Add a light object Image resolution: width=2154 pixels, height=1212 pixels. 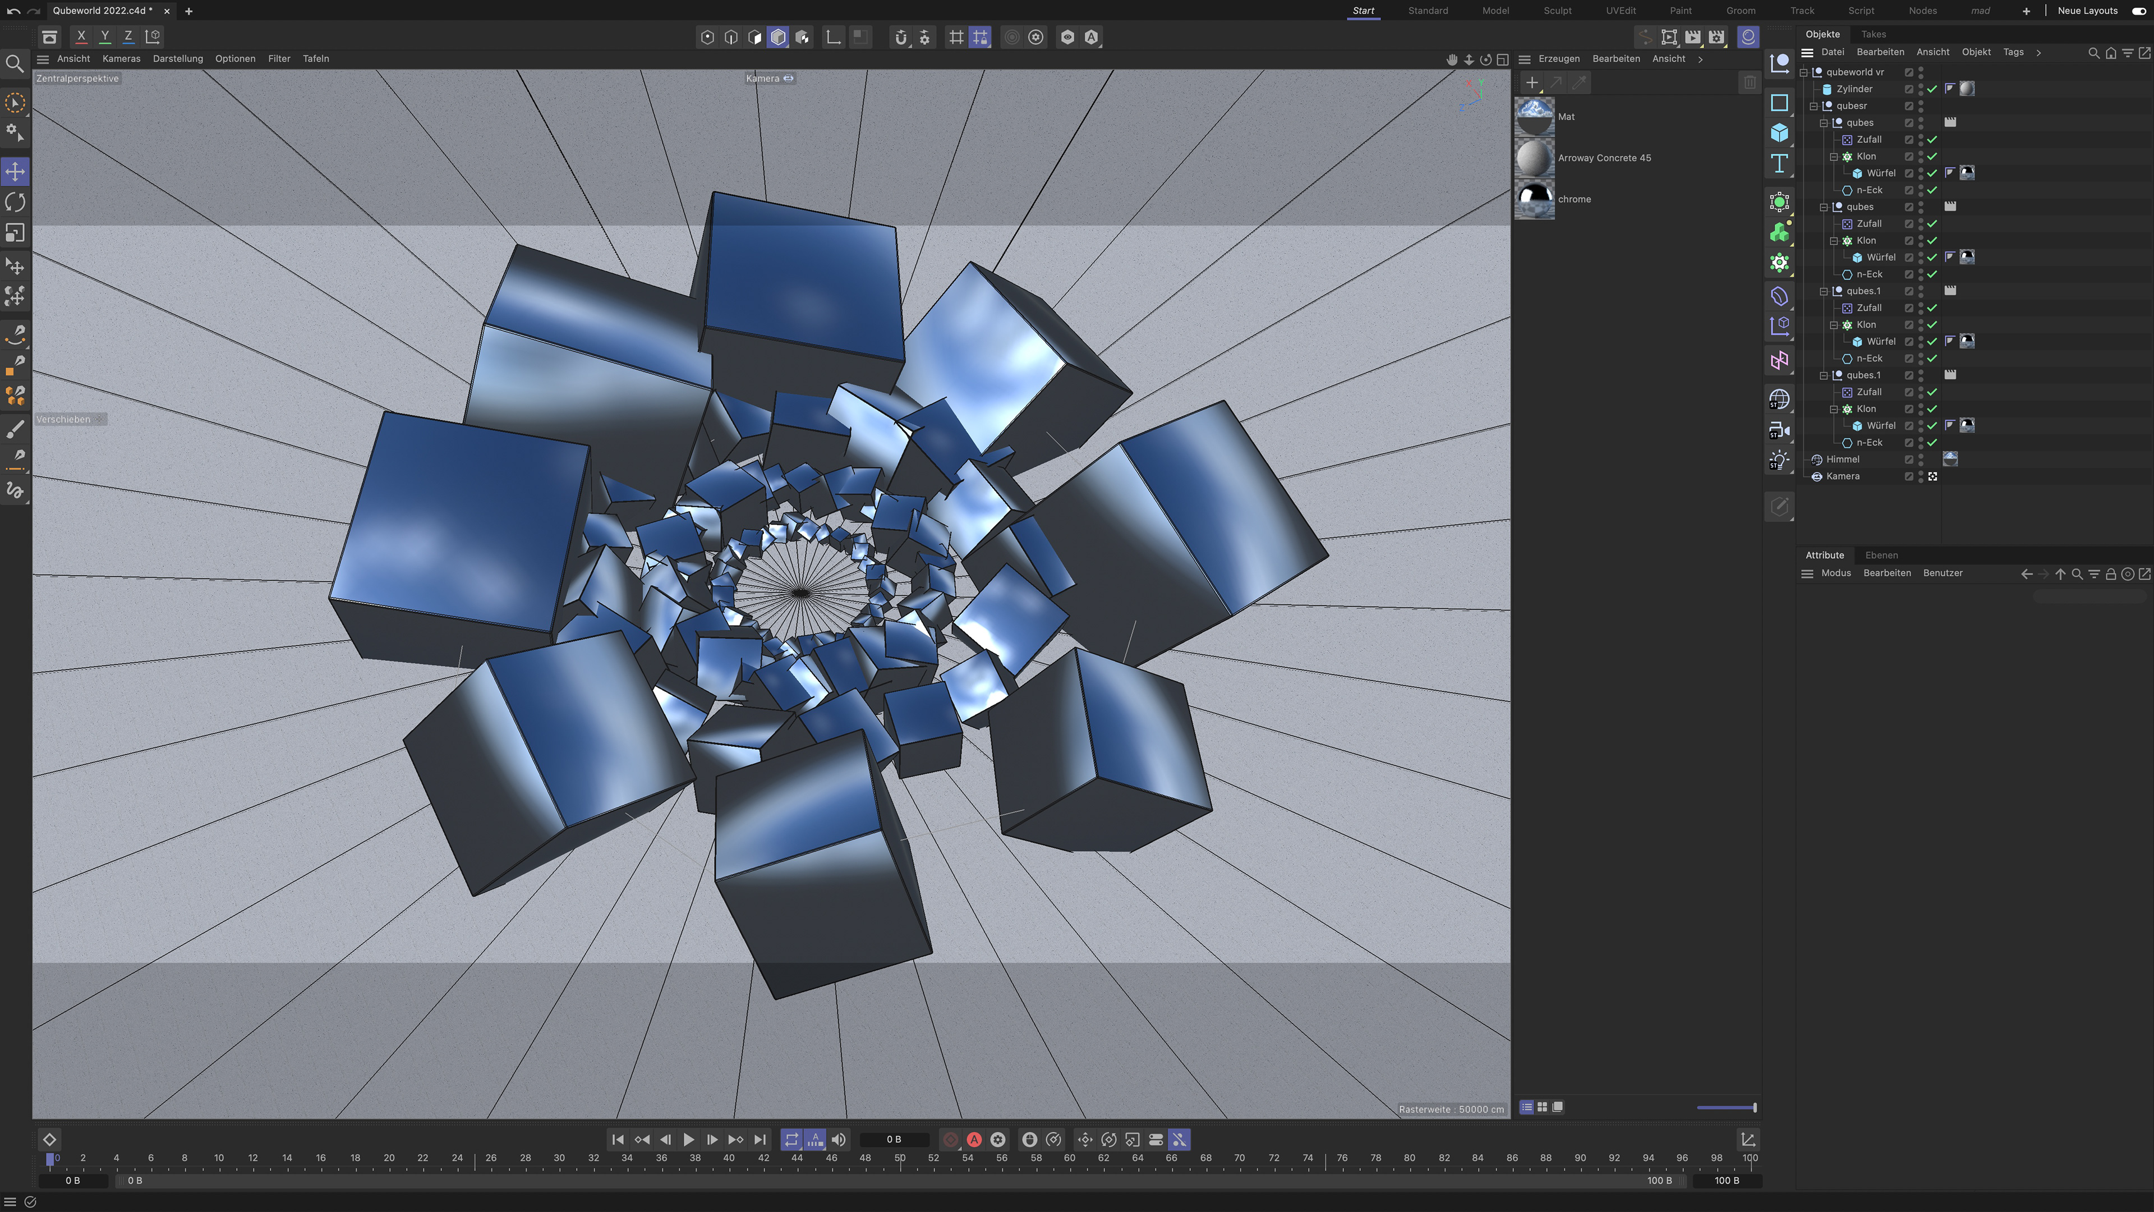click(1779, 460)
